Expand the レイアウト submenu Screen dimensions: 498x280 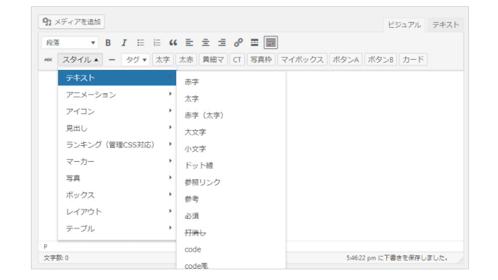pyautogui.click(x=117, y=212)
